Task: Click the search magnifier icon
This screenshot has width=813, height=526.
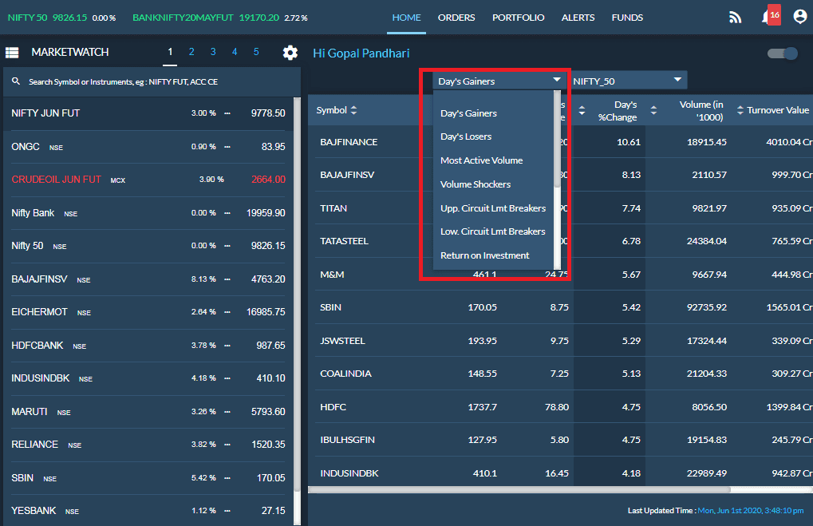Action: click(x=16, y=81)
